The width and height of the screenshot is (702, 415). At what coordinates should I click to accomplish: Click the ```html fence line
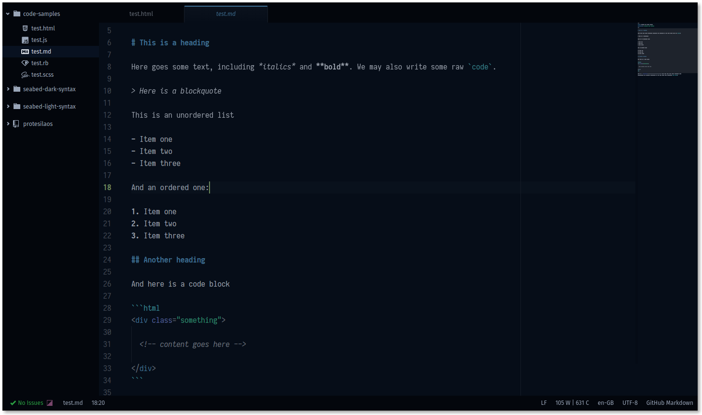(145, 308)
